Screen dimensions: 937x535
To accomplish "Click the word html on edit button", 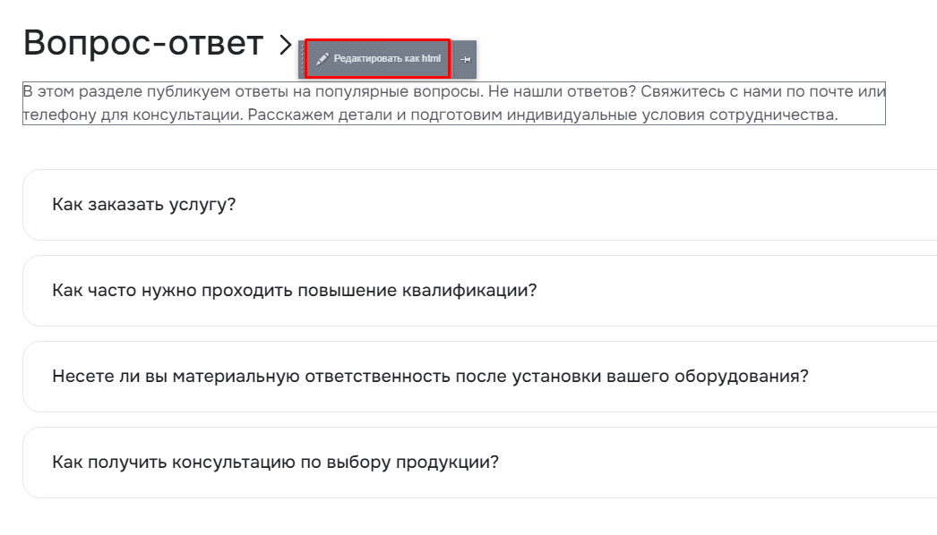I will (x=432, y=58).
